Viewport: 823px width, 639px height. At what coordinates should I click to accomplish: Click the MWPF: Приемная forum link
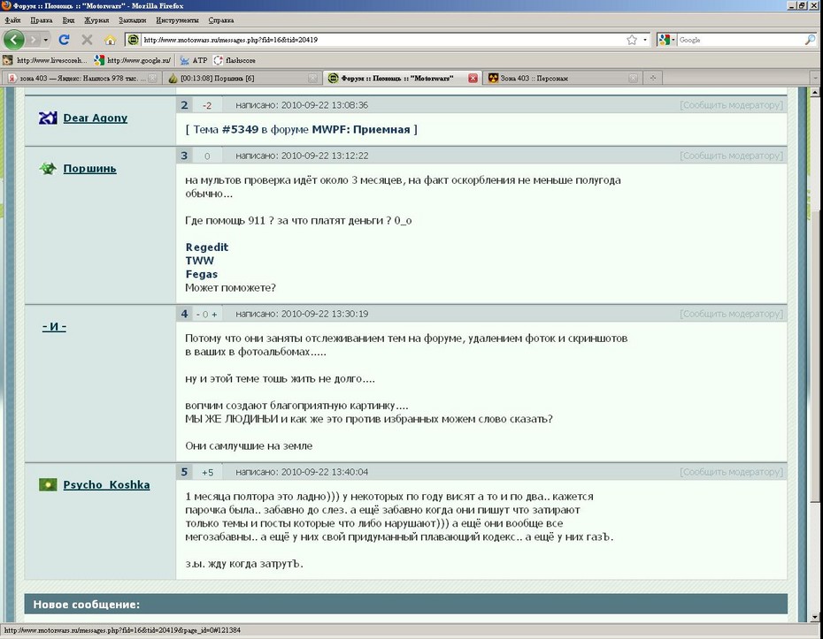360,130
